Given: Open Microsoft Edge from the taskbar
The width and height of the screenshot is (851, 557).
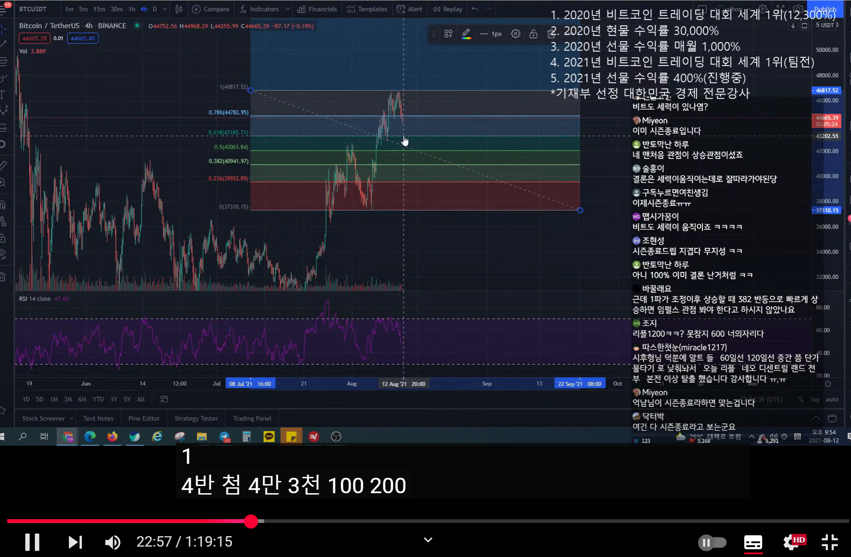Looking at the screenshot, I should point(90,437).
